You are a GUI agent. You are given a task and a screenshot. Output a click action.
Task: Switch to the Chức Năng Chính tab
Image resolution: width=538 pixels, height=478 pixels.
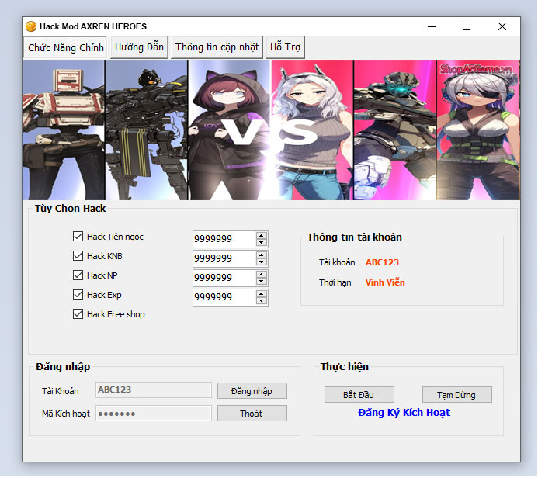point(65,47)
